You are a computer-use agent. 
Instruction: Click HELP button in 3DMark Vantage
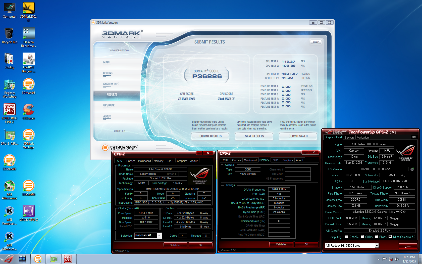(316, 42)
